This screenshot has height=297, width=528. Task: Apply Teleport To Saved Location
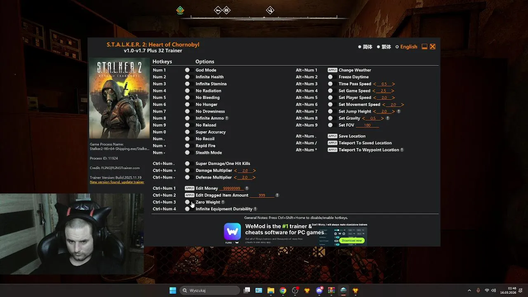332,143
